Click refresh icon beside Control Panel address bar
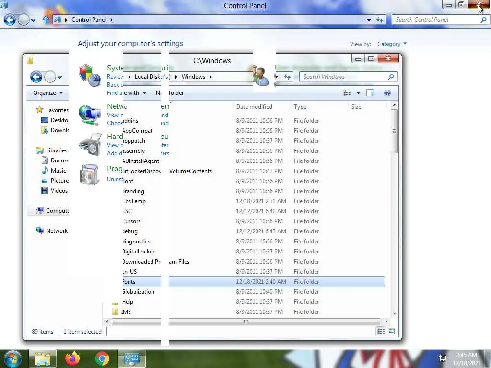The width and height of the screenshot is (491, 368). coord(380,20)
